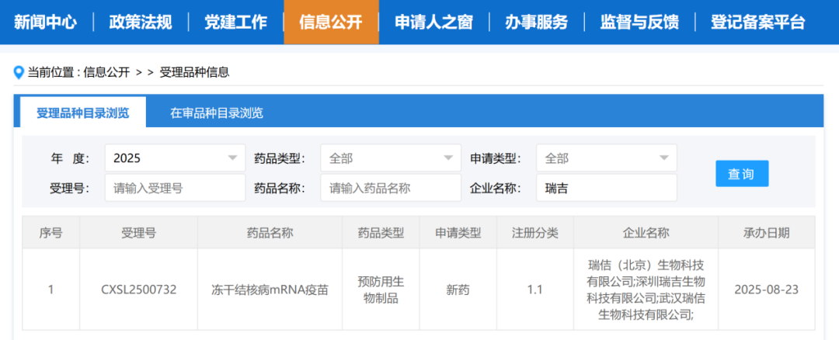Click the 药品名称 input field
This screenshot has height=340, width=839.
point(391,188)
